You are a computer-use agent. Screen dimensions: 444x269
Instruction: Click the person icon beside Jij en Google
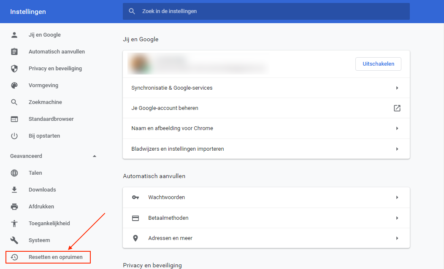(x=14, y=35)
